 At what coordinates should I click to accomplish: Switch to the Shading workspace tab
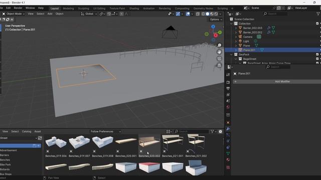(x=134, y=8)
